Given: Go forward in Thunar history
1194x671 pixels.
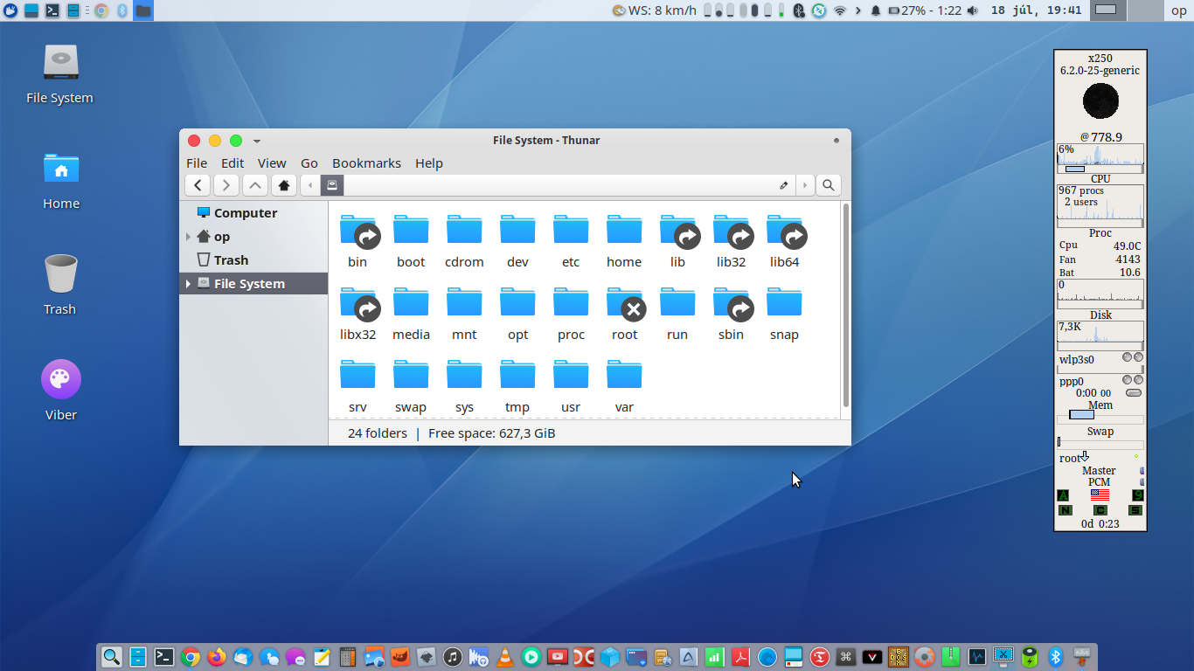Looking at the screenshot, I should (226, 185).
